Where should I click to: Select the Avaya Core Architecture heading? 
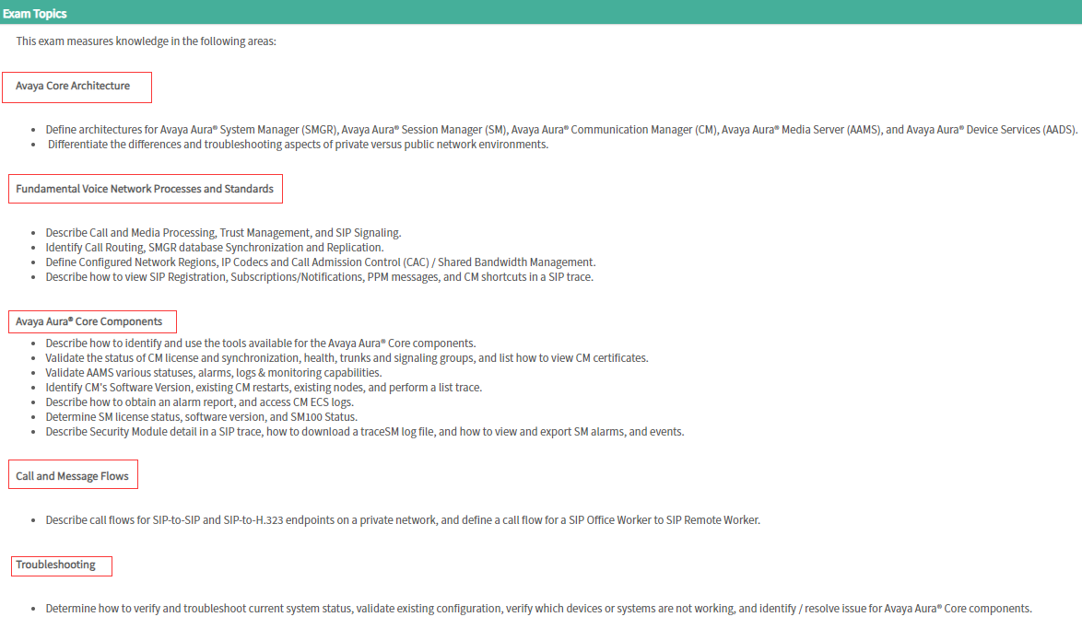[73, 87]
